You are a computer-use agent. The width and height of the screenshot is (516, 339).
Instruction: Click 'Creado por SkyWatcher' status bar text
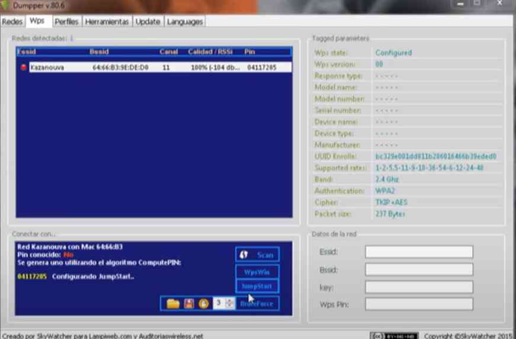click(x=102, y=335)
